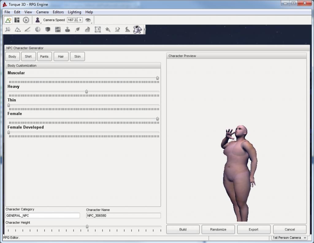Open the Lighting menu
The width and height of the screenshot is (314, 243).
pos(75,12)
